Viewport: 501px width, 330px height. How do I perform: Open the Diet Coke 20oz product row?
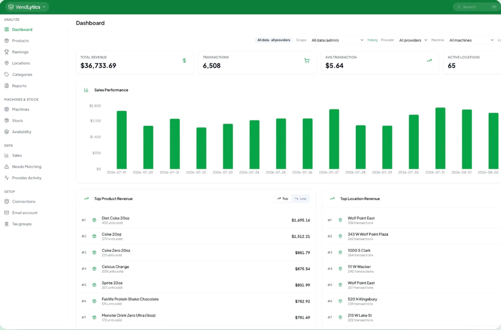pos(196,220)
